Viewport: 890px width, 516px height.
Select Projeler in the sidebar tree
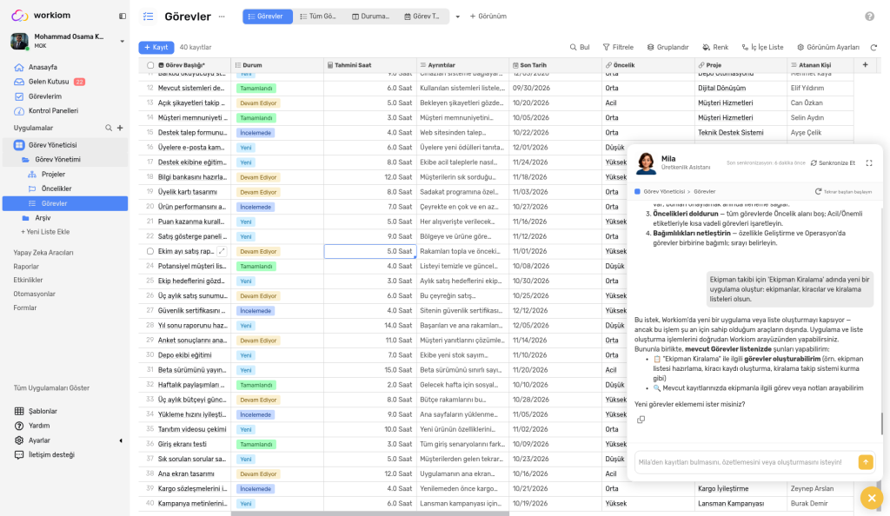pos(53,174)
